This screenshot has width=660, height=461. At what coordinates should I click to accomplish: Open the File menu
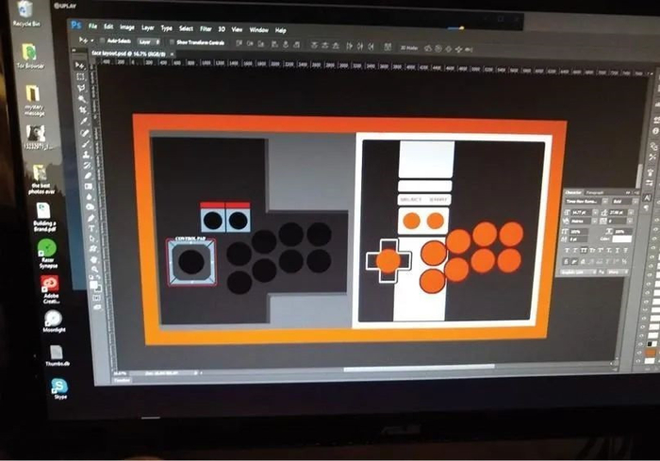click(92, 26)
